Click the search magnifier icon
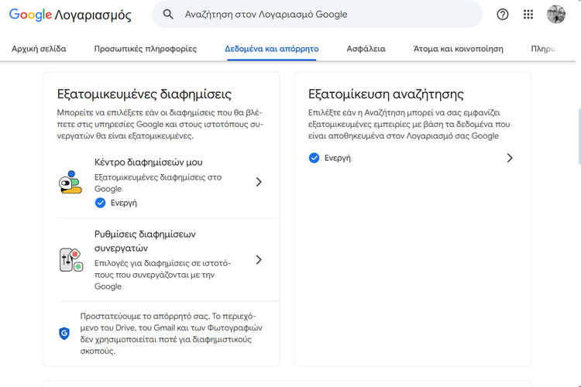The image size is (581, 387). 168,15
